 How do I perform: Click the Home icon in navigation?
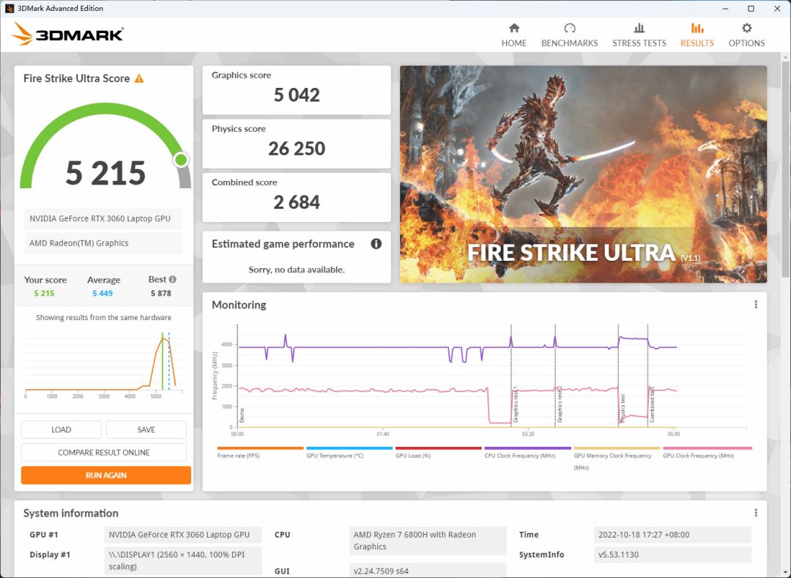click(x=513, y=29)
